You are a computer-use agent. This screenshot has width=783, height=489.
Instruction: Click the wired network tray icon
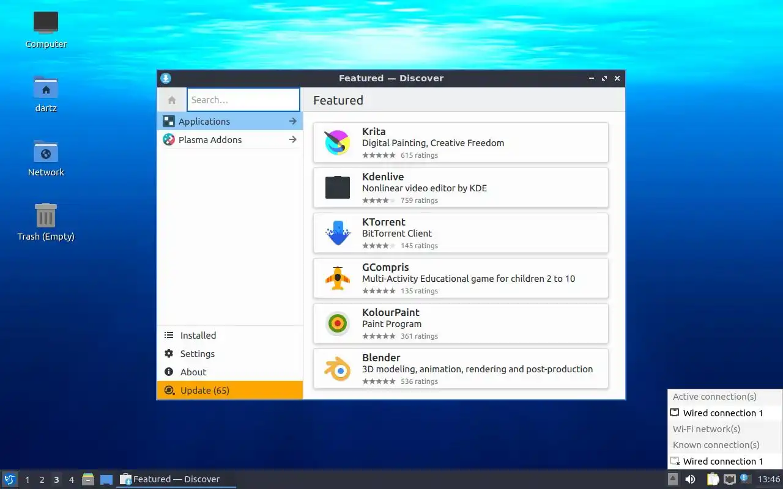[x=730, y=479]
